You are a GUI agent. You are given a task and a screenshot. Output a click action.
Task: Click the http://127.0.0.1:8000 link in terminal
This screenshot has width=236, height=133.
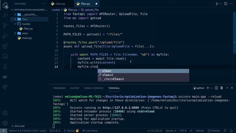(121, 108)
